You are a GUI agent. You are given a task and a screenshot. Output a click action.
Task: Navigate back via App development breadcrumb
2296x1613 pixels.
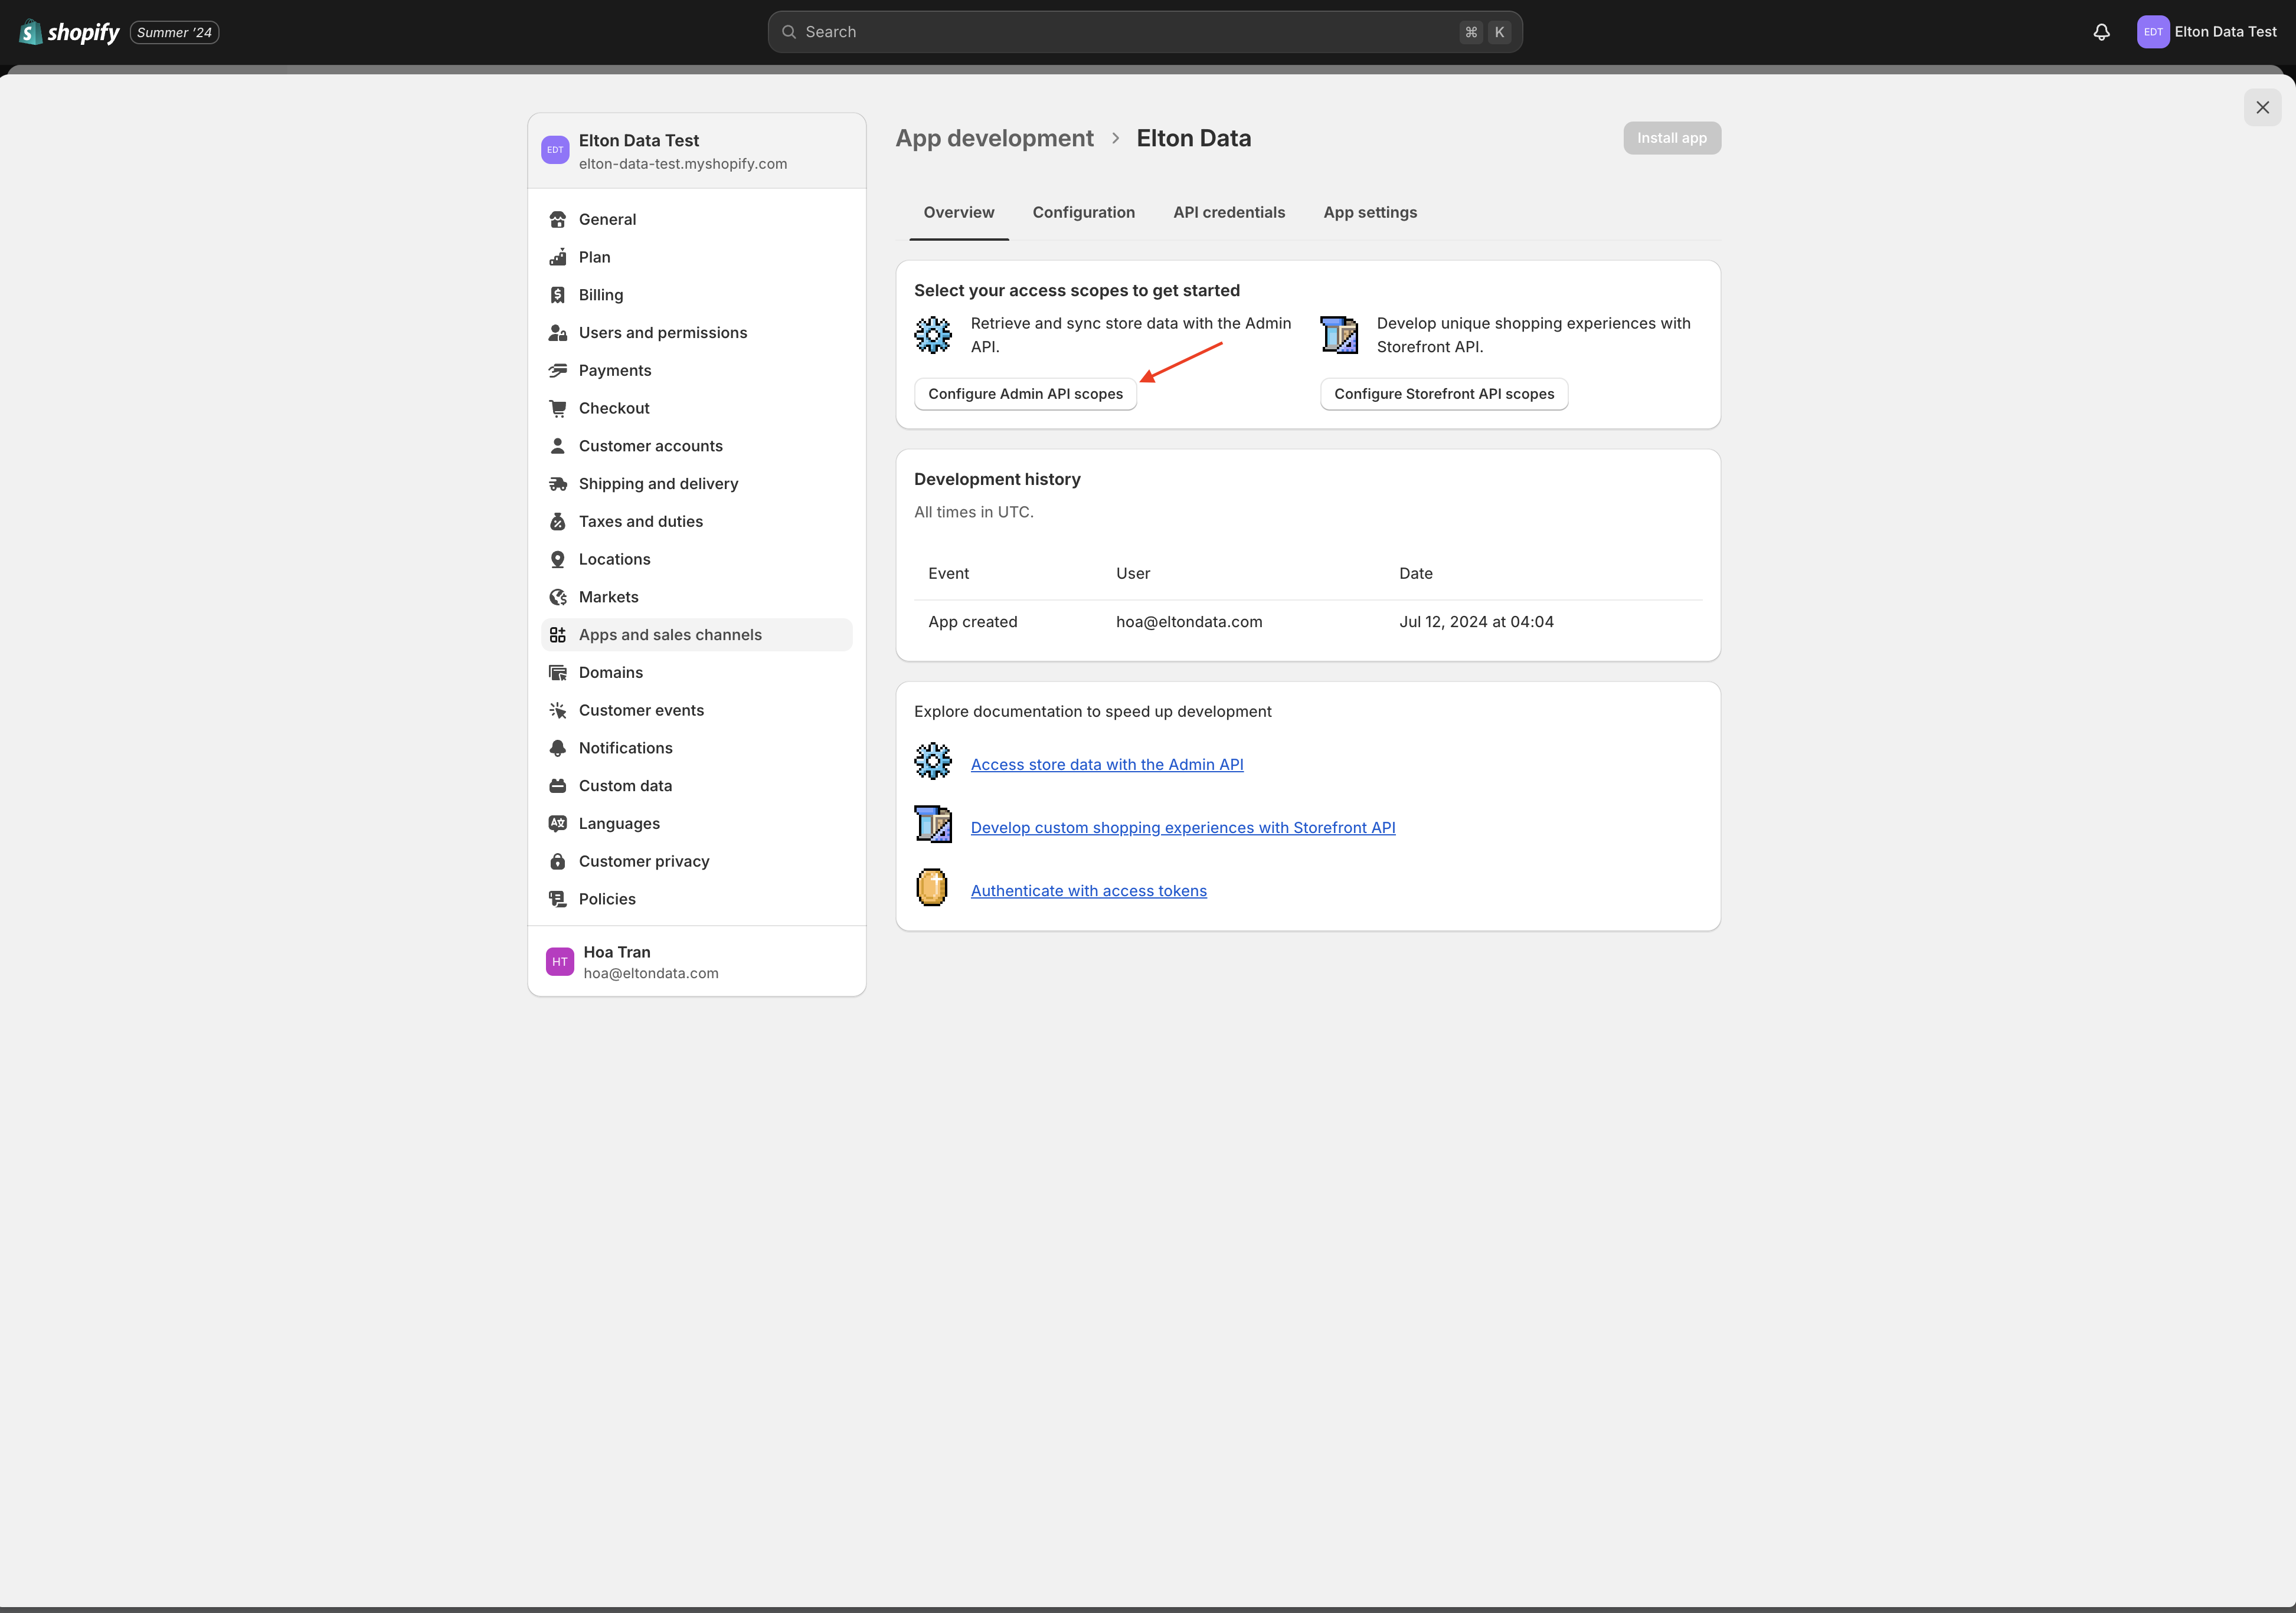point(994,138)
